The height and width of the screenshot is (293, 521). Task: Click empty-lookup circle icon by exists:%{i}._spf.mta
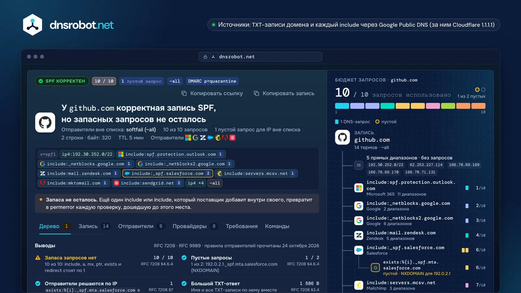click(375, 268)
